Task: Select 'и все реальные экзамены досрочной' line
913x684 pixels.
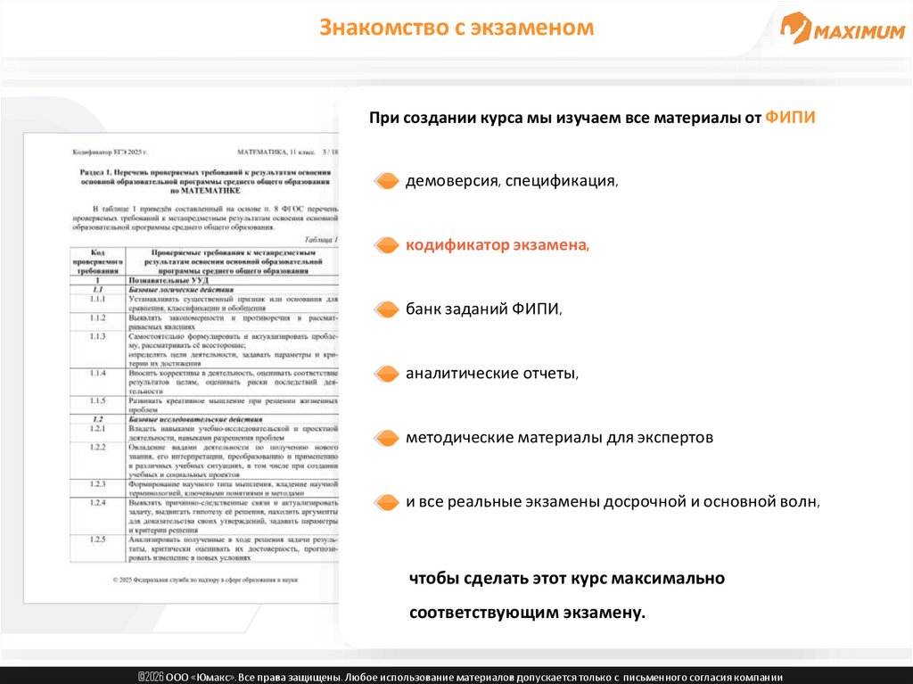Action: click(613, 502)
